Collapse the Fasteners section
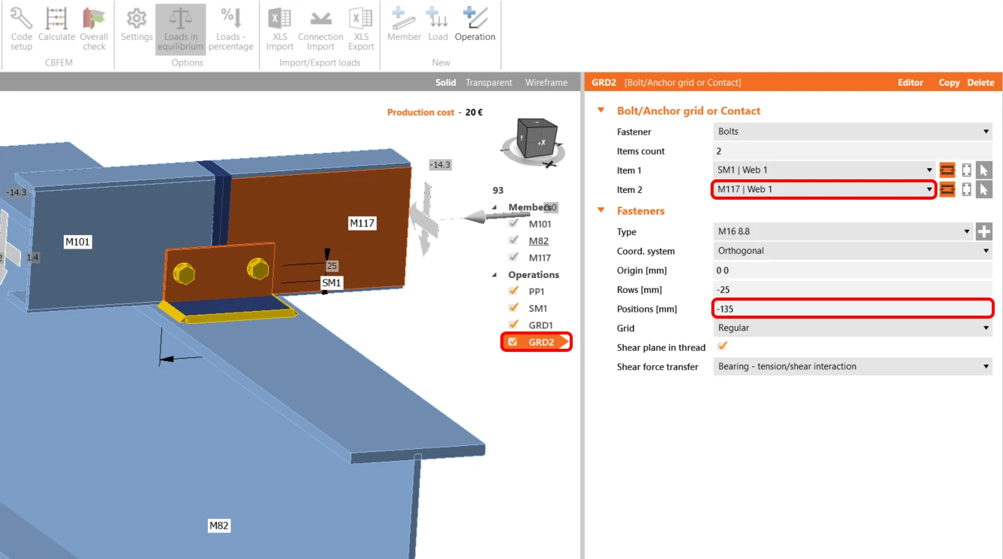The height and width of the screenshot is (559, 1003). [601, 211]
